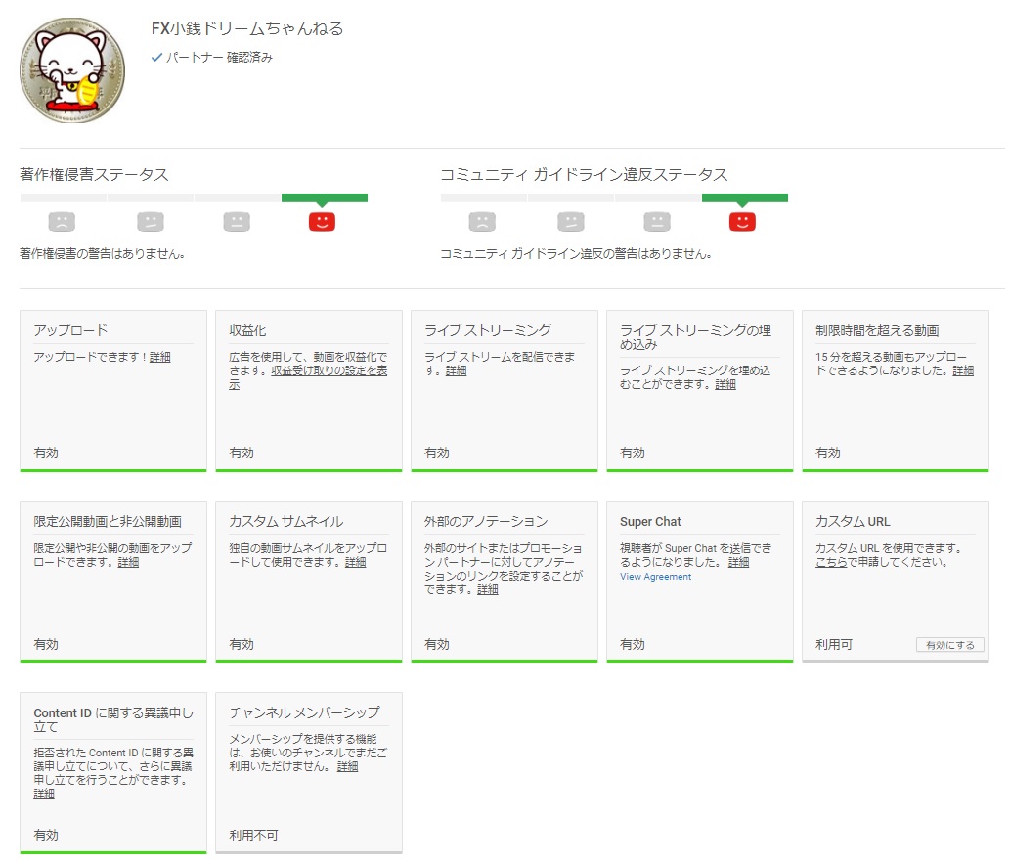Open the FX小銭ドリーム channel avatar
The height and width of the screenshot is (863, 1010).
72,71
